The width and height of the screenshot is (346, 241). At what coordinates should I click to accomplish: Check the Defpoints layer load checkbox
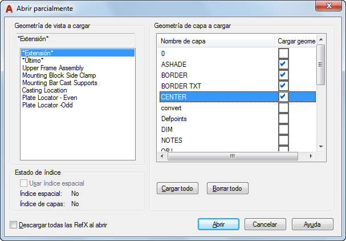point(283,119)
